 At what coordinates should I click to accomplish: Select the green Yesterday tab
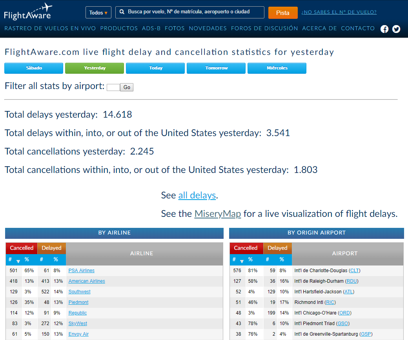tap(95, 68)
